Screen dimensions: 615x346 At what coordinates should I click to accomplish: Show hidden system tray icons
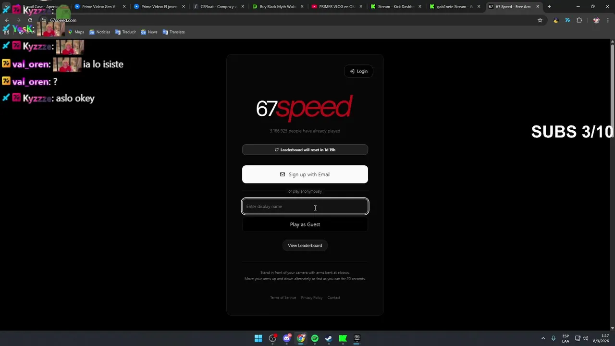tap(543, 338)
